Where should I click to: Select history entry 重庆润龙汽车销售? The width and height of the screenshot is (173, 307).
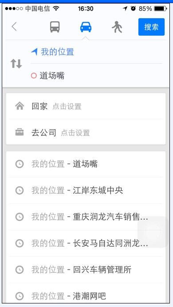[x=86, y=217]
